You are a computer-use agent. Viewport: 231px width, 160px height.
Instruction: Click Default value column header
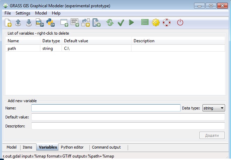(x=96, y=41)
